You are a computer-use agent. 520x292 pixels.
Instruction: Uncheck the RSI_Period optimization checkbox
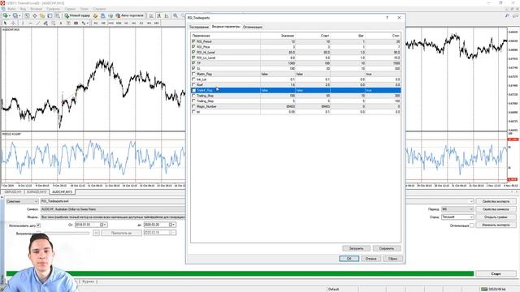coord(193,41)
